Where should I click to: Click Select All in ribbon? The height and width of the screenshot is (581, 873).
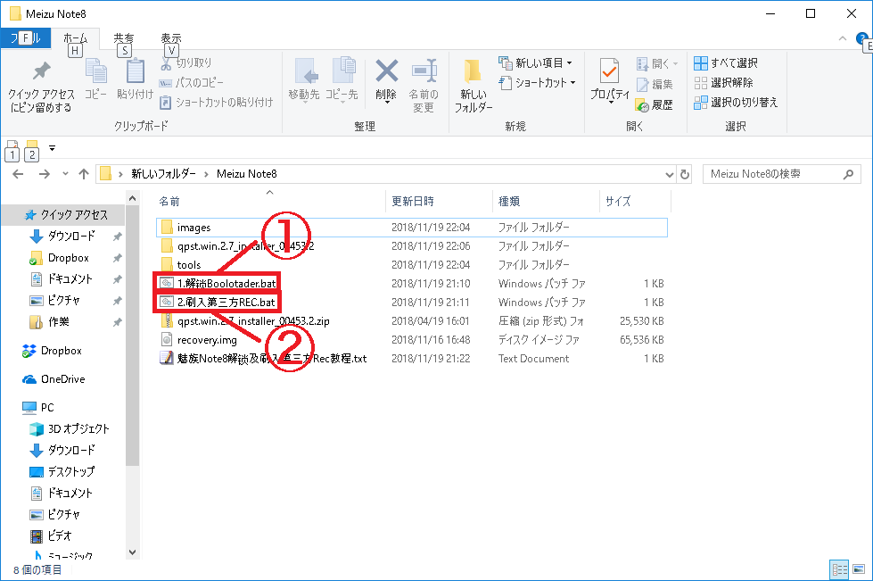point(726,63)
